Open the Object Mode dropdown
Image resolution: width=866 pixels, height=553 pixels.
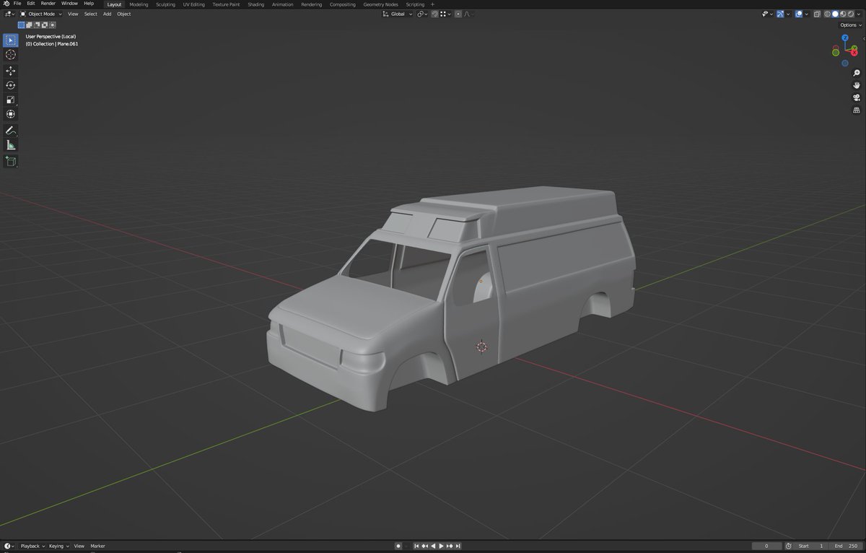40,14
